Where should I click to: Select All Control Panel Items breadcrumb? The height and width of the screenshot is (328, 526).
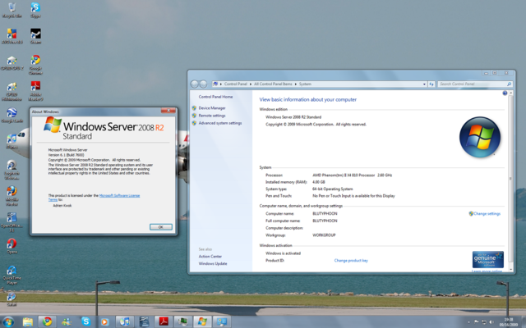pos(273,84)
